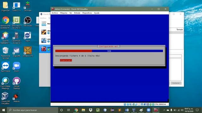Screen dimensions: 202x113
Task: Click Tomada column header in Manager window
Action: point(180,30)
